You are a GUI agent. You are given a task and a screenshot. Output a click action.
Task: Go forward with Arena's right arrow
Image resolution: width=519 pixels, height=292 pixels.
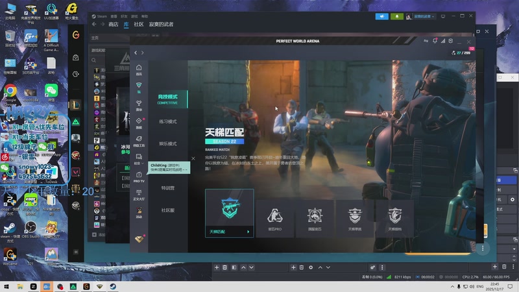tap(143, 53)
